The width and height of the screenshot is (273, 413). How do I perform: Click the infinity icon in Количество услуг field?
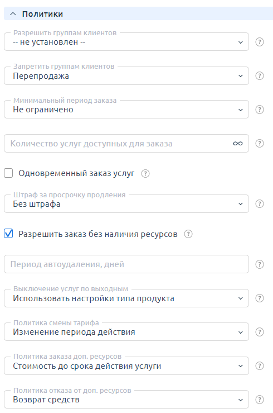tap(238, 144)
